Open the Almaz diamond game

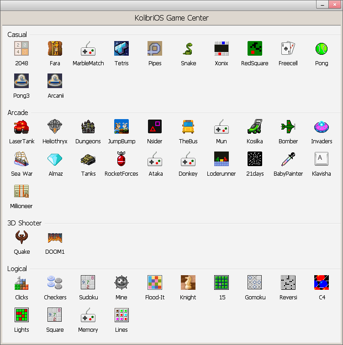tap(55, 159)
